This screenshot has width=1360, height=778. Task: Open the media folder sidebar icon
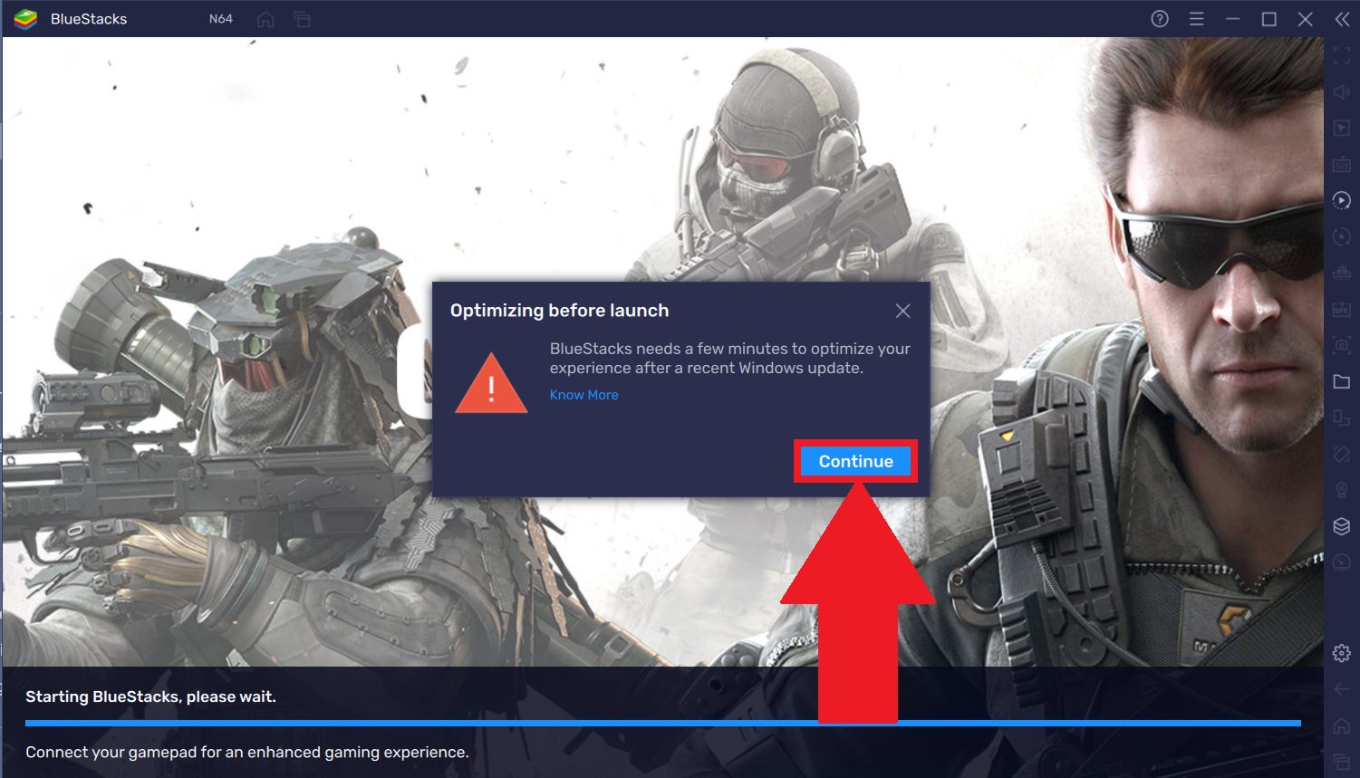pyautogui.click(x=1342, y=381)
